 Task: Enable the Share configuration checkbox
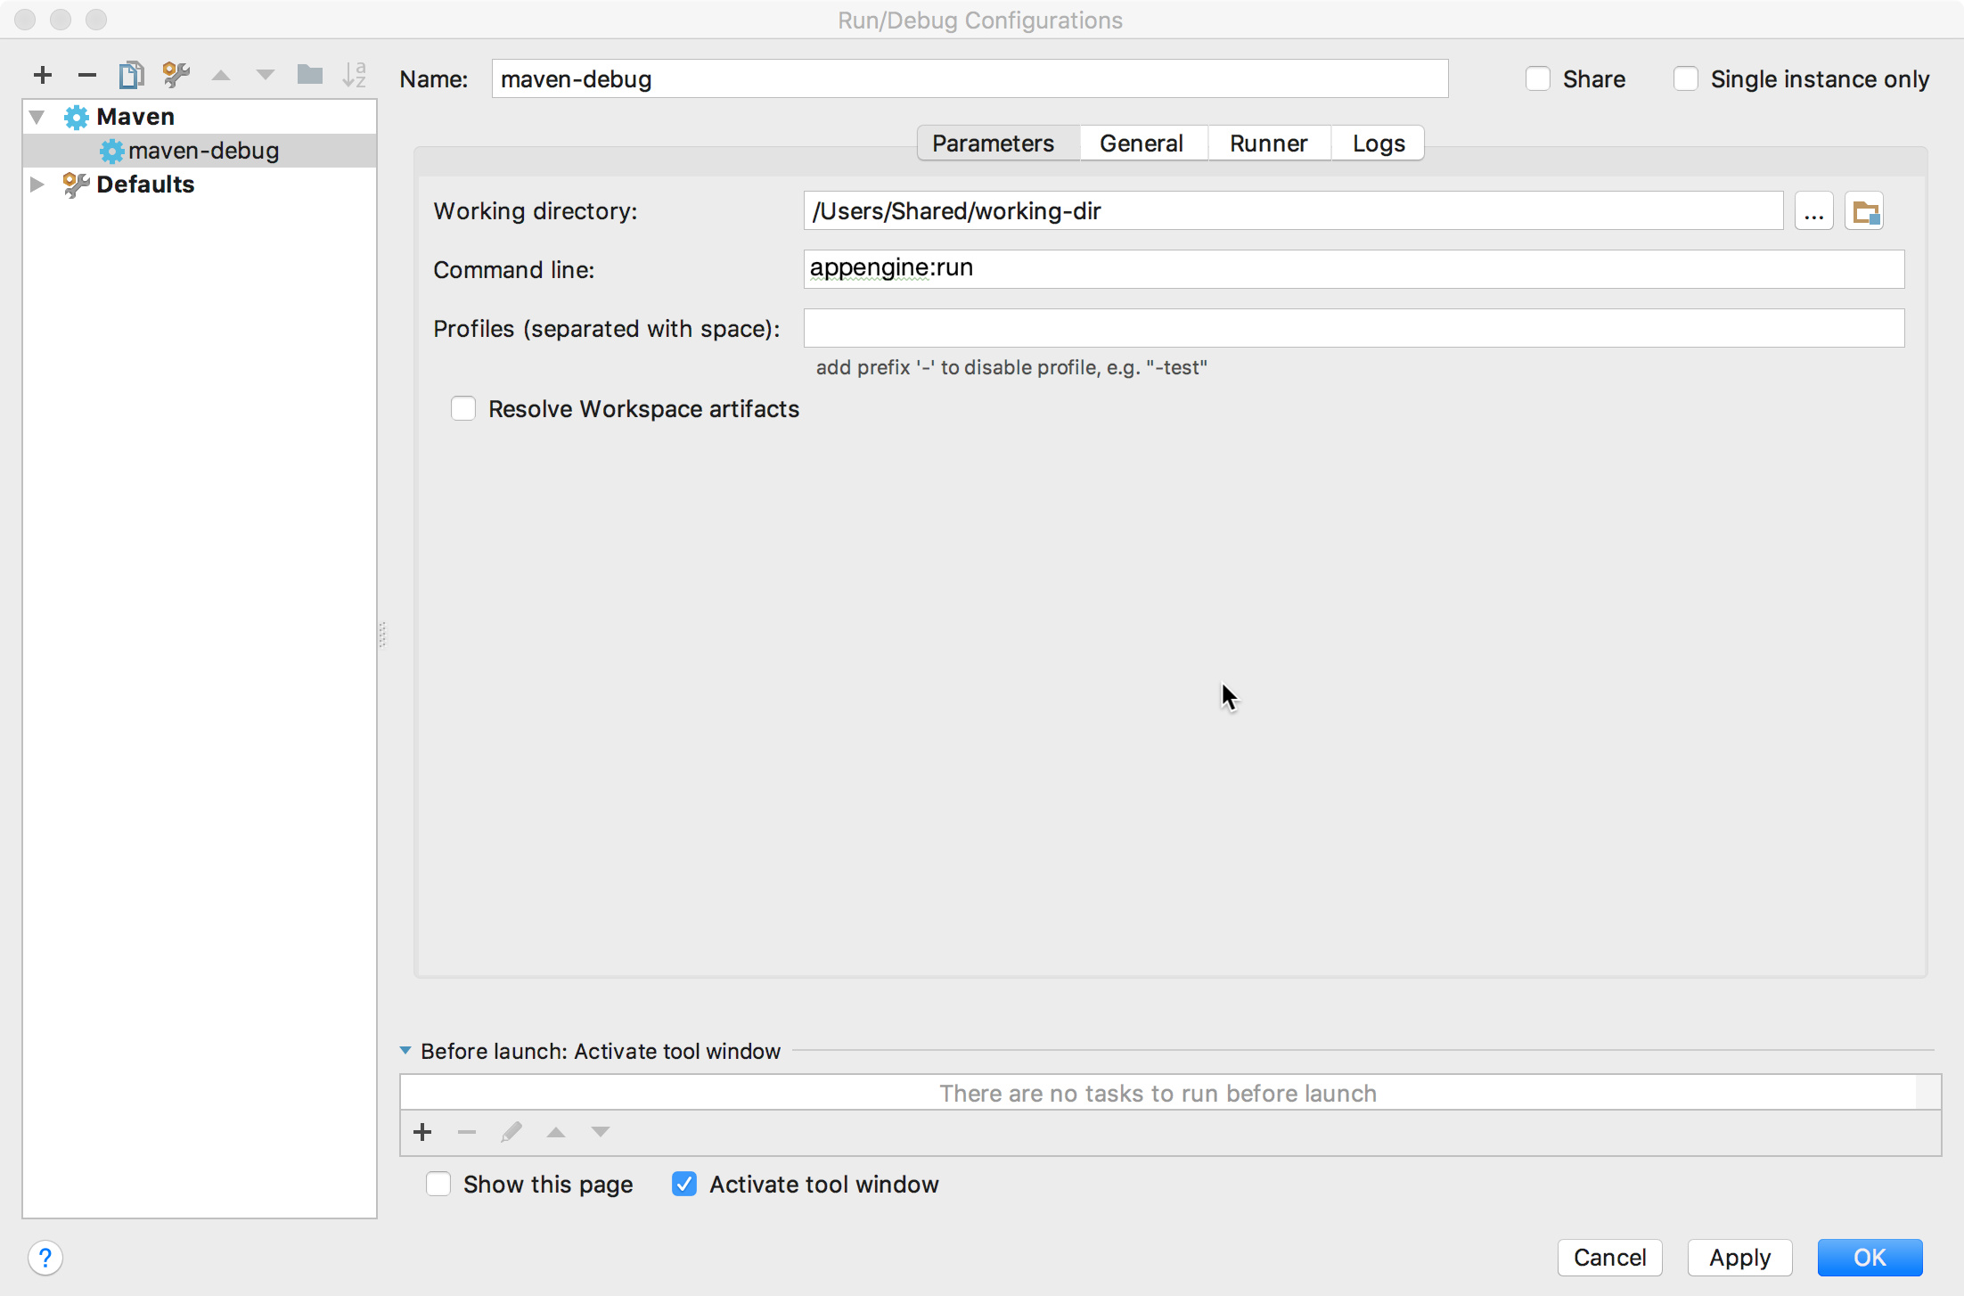pyautogui.click(x=1537, y=79)
